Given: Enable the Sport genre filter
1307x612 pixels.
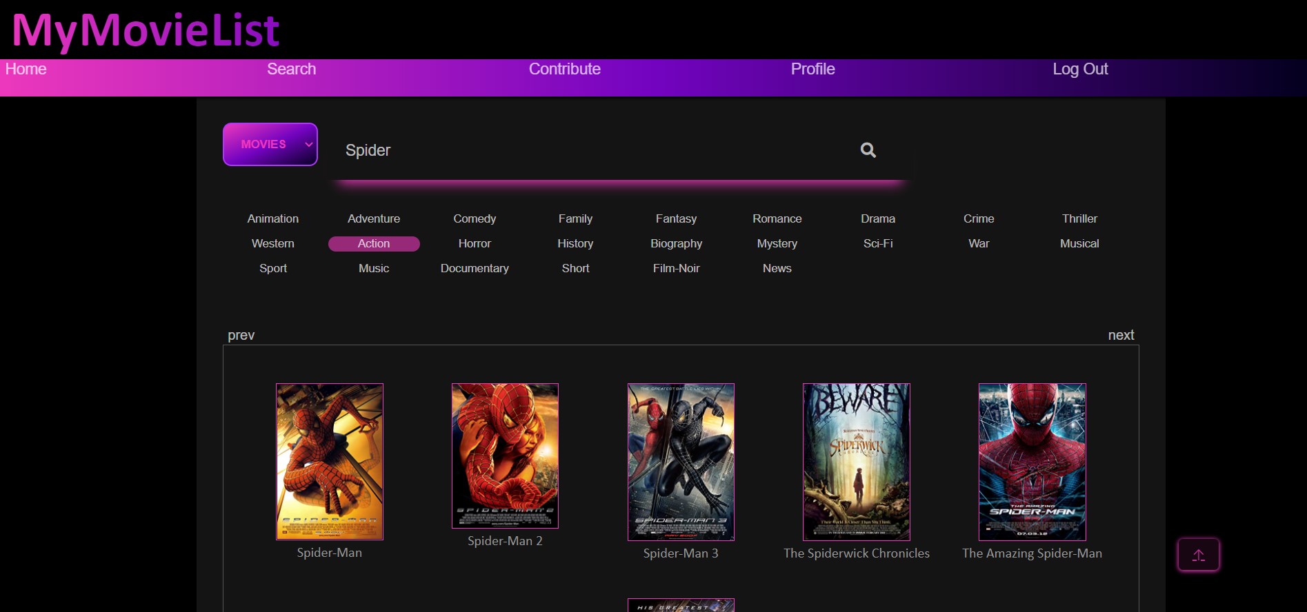Looking at the screenshot, I should coord(273,268).
